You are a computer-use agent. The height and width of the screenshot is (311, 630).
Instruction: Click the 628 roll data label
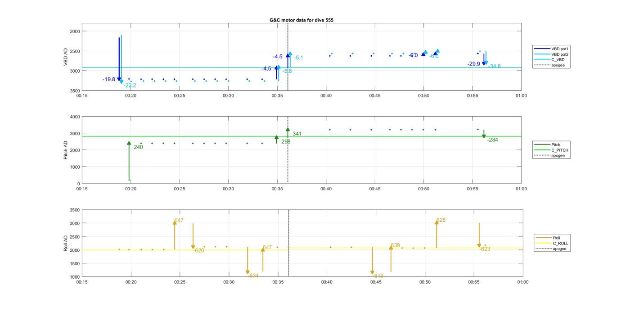(441, 220)
